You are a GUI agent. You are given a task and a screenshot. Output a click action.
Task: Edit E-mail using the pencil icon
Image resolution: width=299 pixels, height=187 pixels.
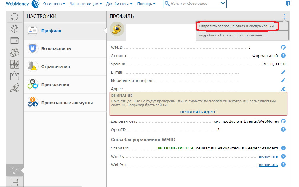point(283,72)
